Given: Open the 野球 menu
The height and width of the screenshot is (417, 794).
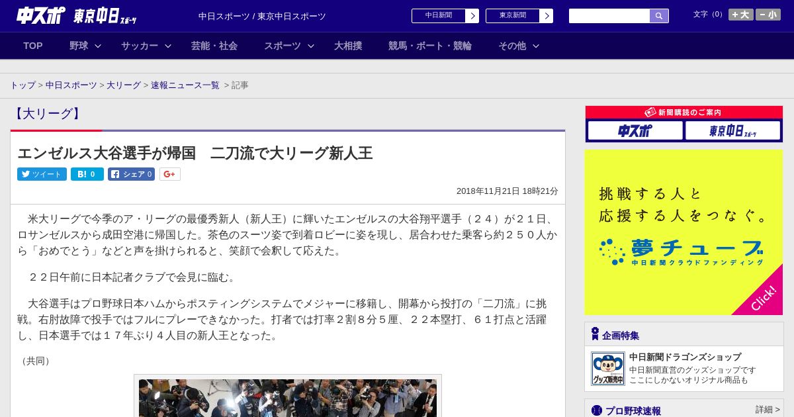Looking at the screenshot, I should (79, 46).
